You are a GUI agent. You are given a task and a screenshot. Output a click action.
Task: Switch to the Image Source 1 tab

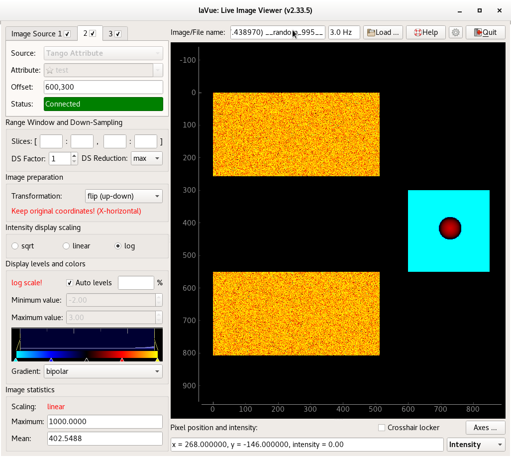pos(37,33)
